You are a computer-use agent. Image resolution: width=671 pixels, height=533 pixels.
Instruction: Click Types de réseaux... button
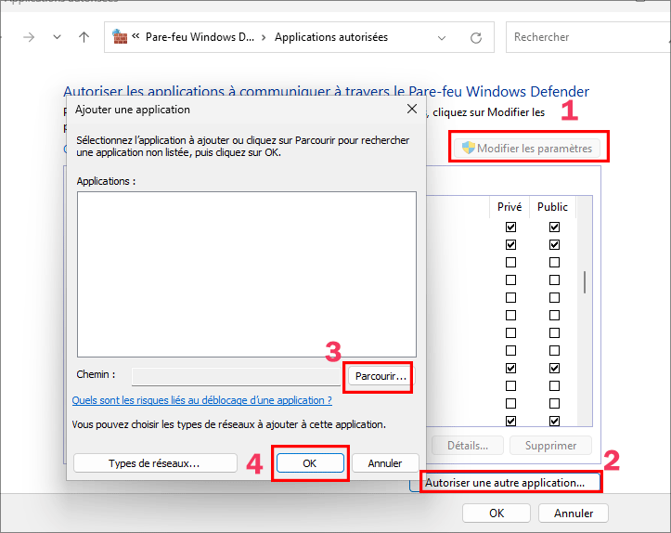pyautogui.click(x=153, y=462)
